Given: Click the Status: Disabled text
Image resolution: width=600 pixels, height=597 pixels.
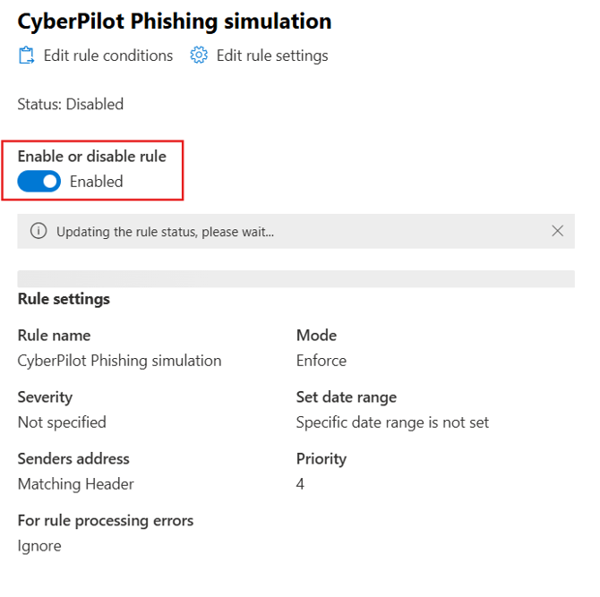Looking at the screenshot, I should (71, 104).
